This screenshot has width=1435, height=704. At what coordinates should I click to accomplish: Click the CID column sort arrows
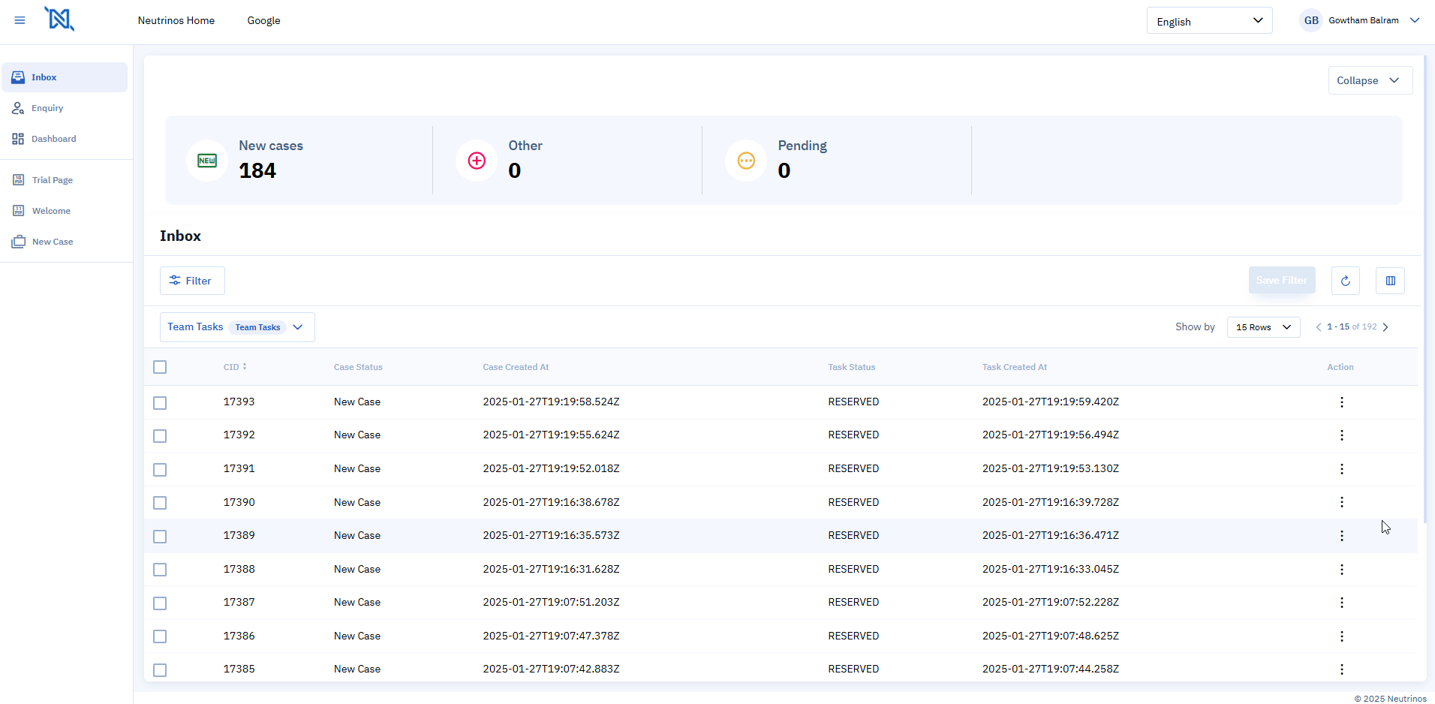click(245, 367)
